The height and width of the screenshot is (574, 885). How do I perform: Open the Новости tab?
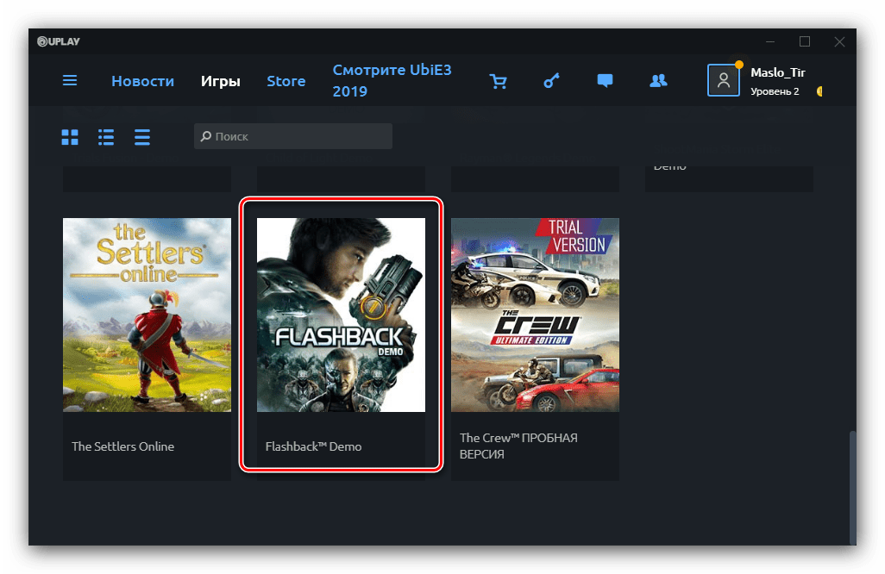(142, 81)
